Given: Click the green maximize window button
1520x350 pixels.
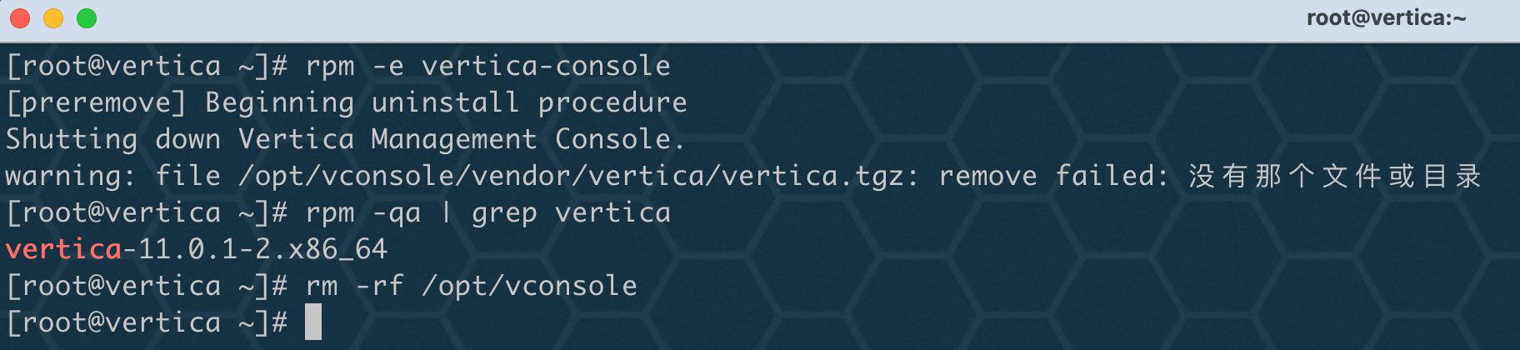Looking at the screenshot, I should coord(87,18).
